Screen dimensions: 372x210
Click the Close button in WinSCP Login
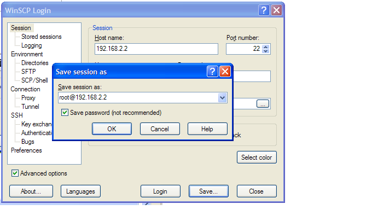click(257, 191)
